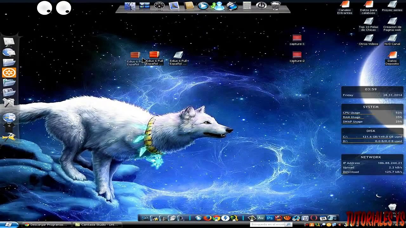Image resolution: width=406 pixels, height=228 pixels.
Task: Launch Photoshop from the bottom dock
Action: click(270, 218)
